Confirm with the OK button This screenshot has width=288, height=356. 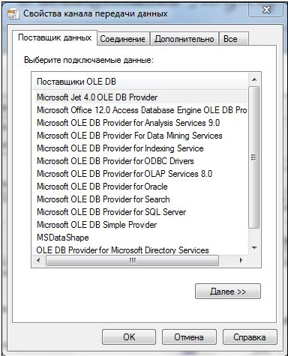(x=129, y=337)
